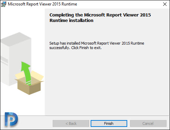Image resolution: width=170 pixels, height=130 pixels.
Task: Click the Finish button
Action: click(x=109, y=123)
